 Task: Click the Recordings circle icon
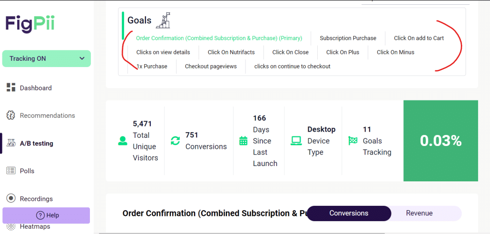coord(11,199)
